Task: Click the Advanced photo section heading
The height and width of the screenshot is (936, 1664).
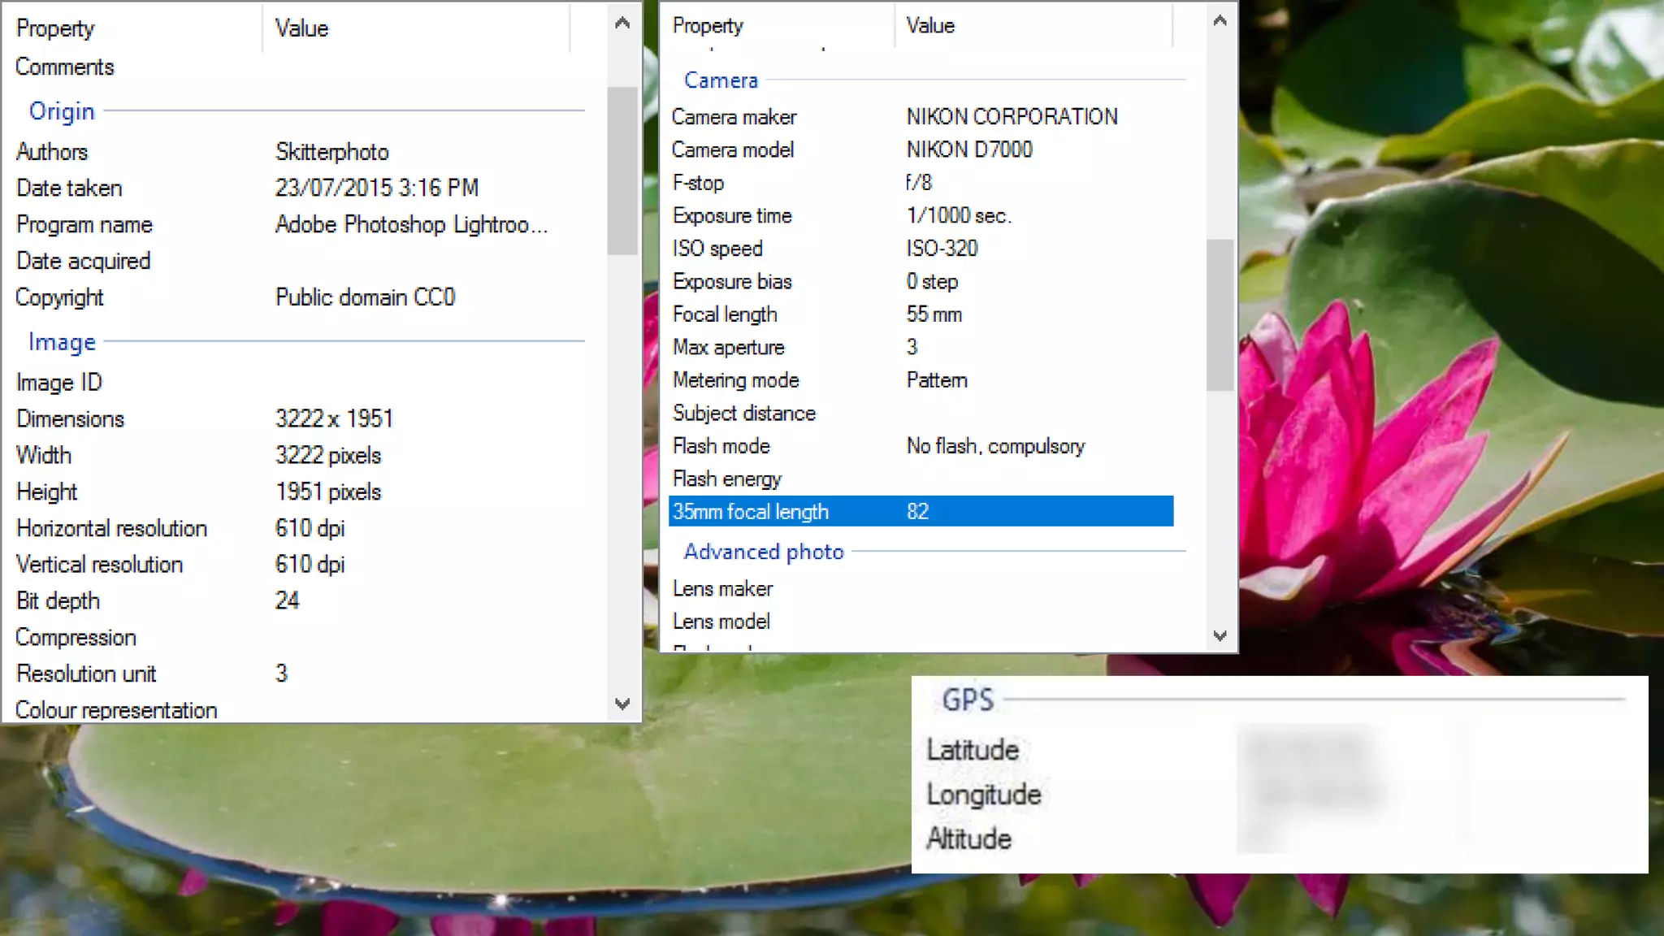Action: (x=764, y=552)
